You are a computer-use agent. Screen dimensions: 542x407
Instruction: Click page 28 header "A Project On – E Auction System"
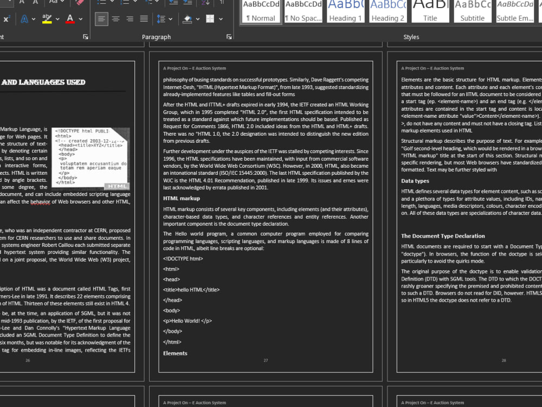pos(433,68)
